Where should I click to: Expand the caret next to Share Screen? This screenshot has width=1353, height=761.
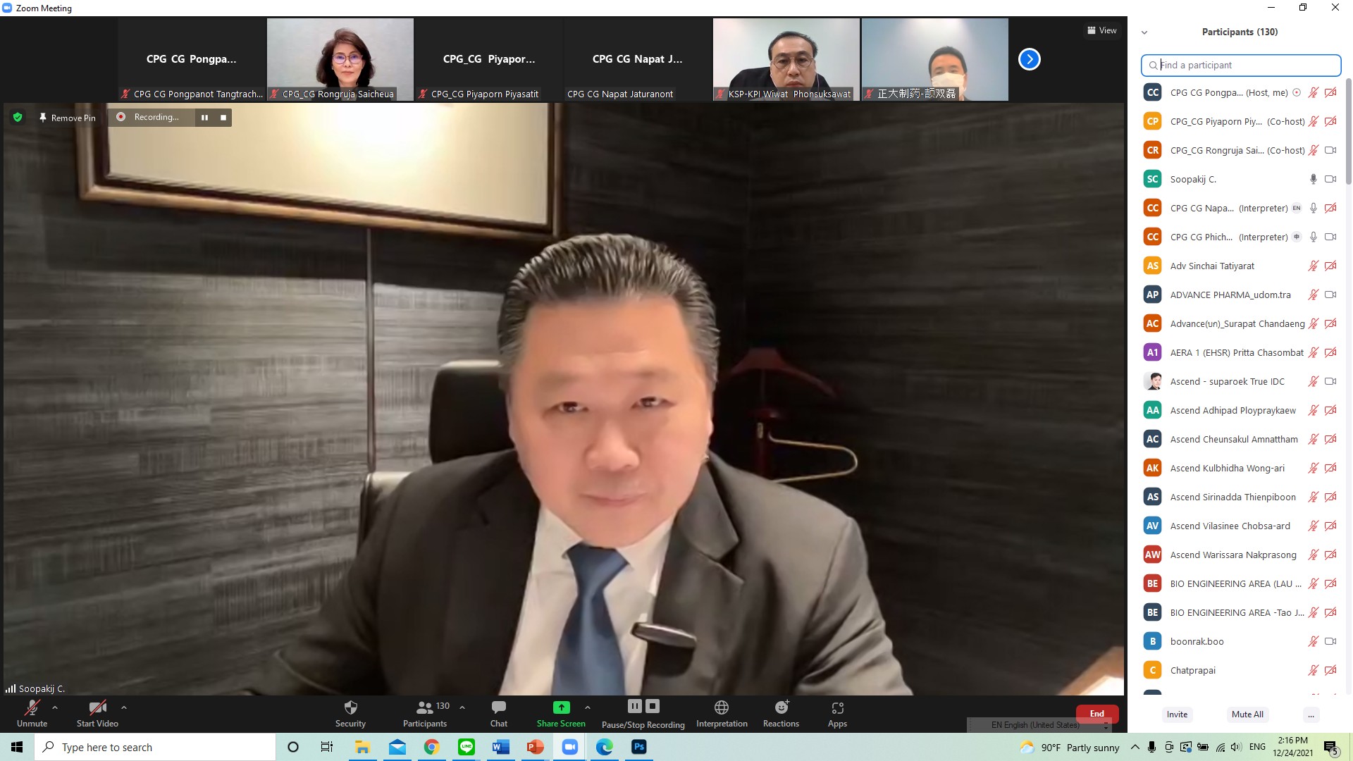pyautogui.click(x=587, y=707)
